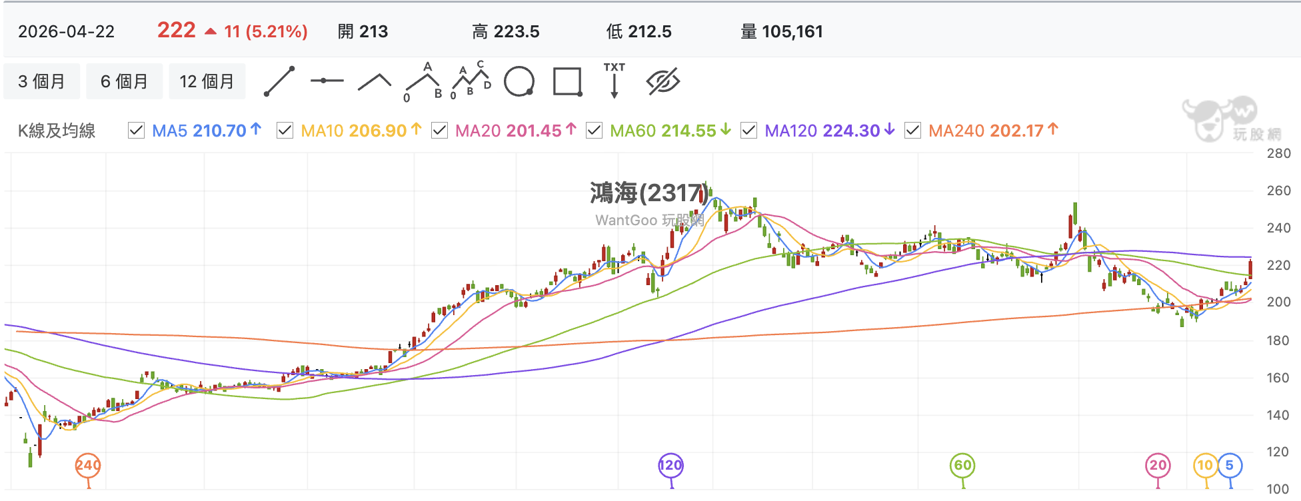This screenshot has width=1301, height=501.
Task: Click the blue 5 marker on the timeline
Action: [1230, 466]
